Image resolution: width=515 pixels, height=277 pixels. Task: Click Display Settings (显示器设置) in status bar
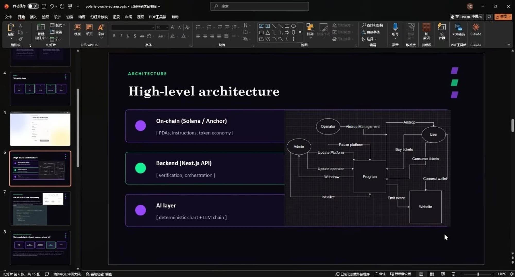point(400,274)
